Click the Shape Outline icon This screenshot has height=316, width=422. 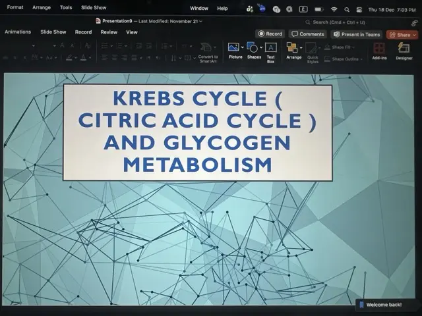click(x=327, y=59)
